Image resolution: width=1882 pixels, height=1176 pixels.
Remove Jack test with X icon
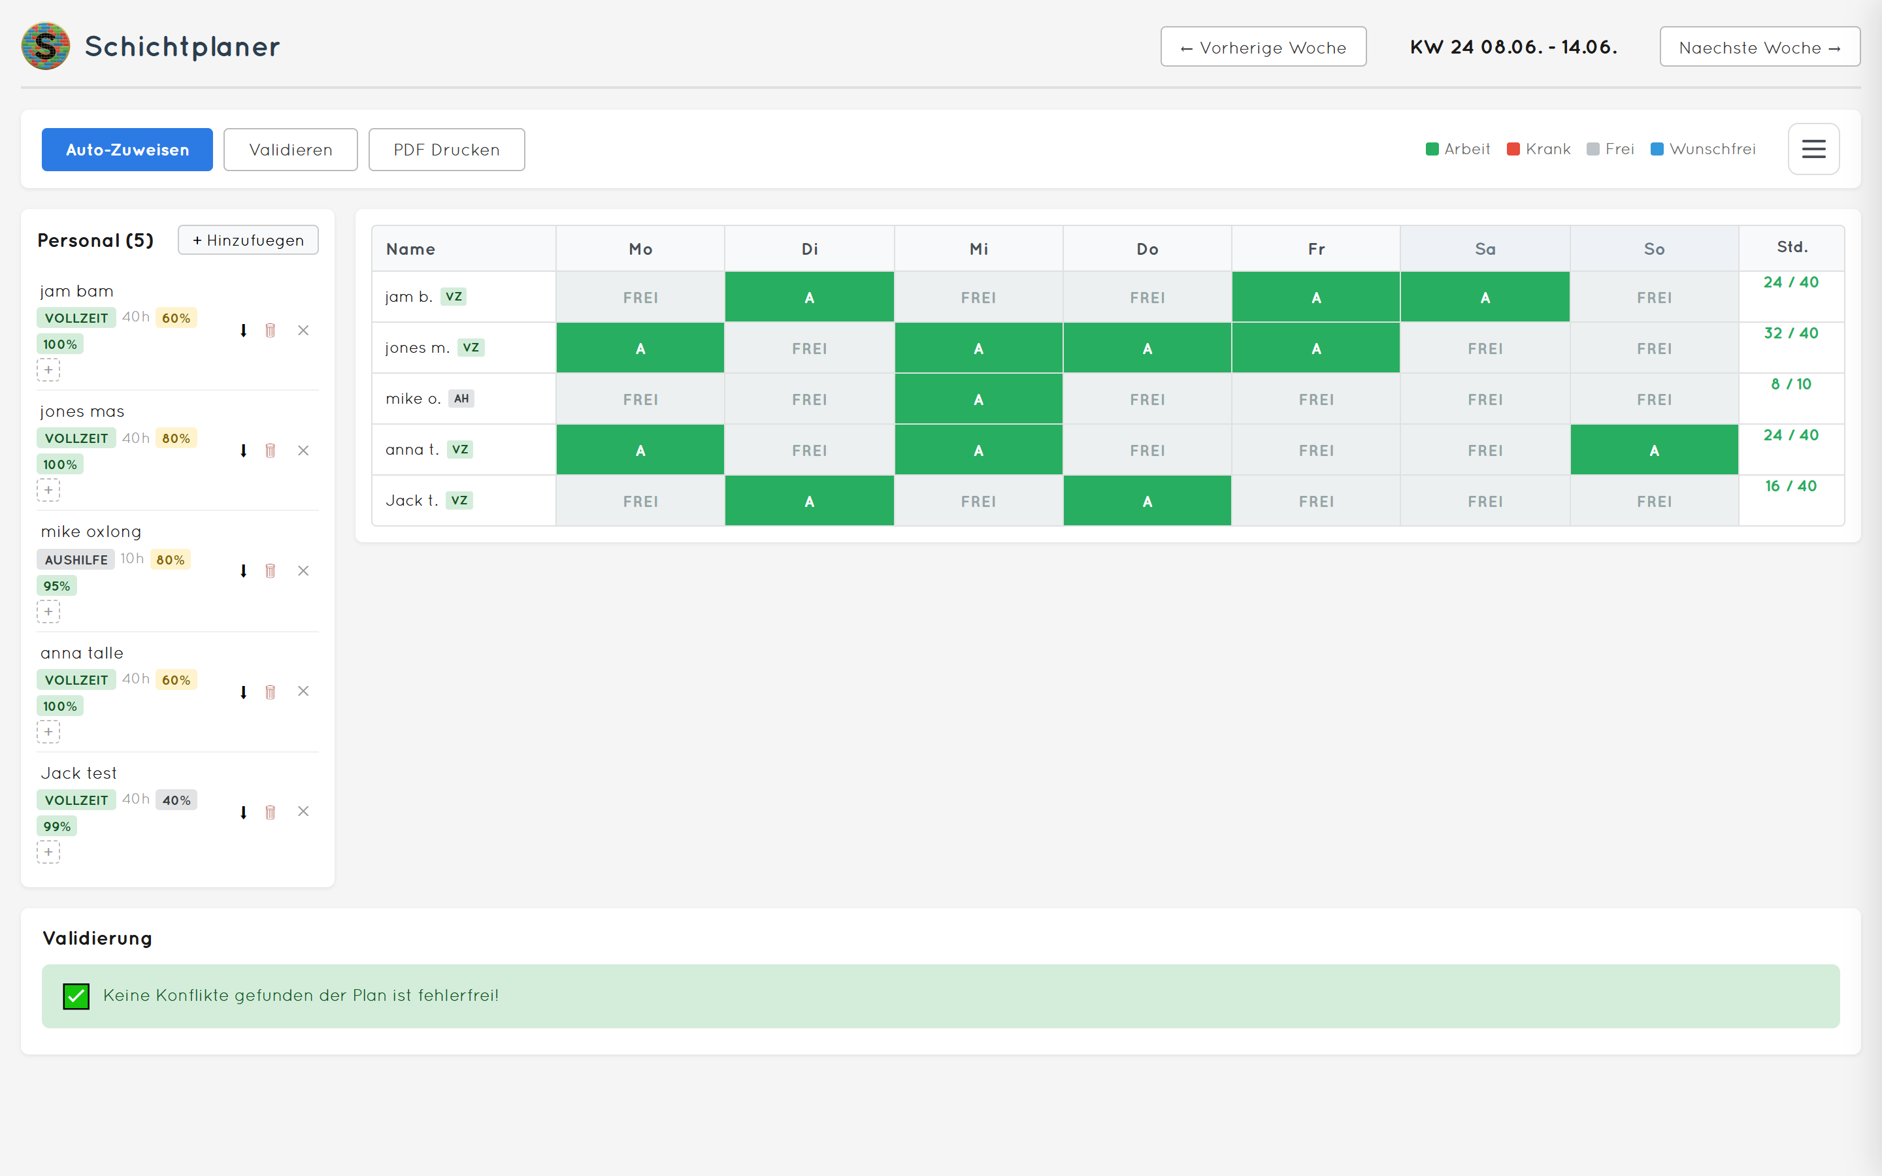click(x=303, y=811)
